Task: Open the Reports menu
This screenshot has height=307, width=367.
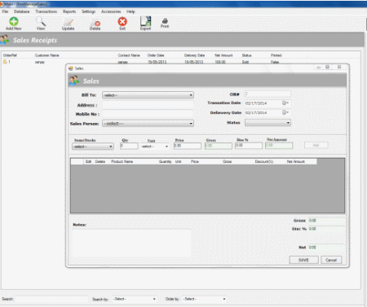Action: (x=69, y=11)
